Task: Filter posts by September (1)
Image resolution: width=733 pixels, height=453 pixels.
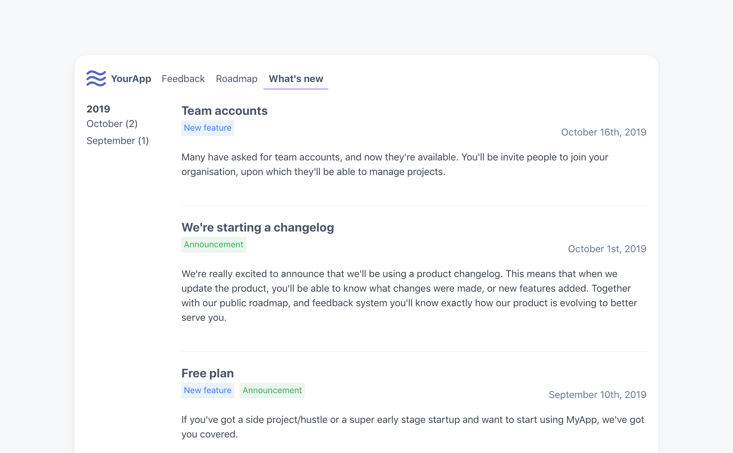Action: click(117, 141)
